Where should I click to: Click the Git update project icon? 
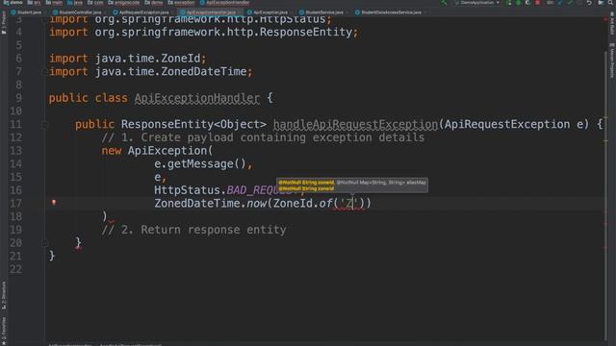pos(560,3)
